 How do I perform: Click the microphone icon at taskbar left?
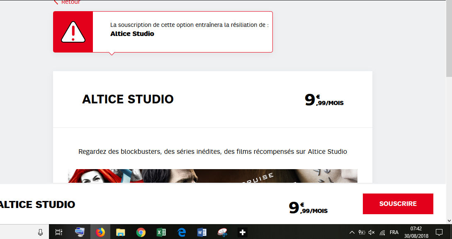pyautogui.click(x=40, y=232)
